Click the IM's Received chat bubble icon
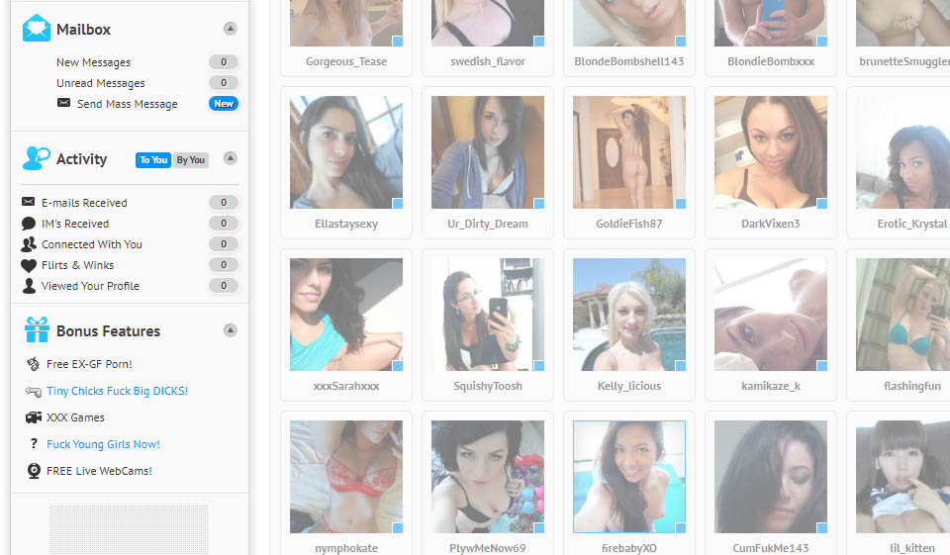 point(29,224)
